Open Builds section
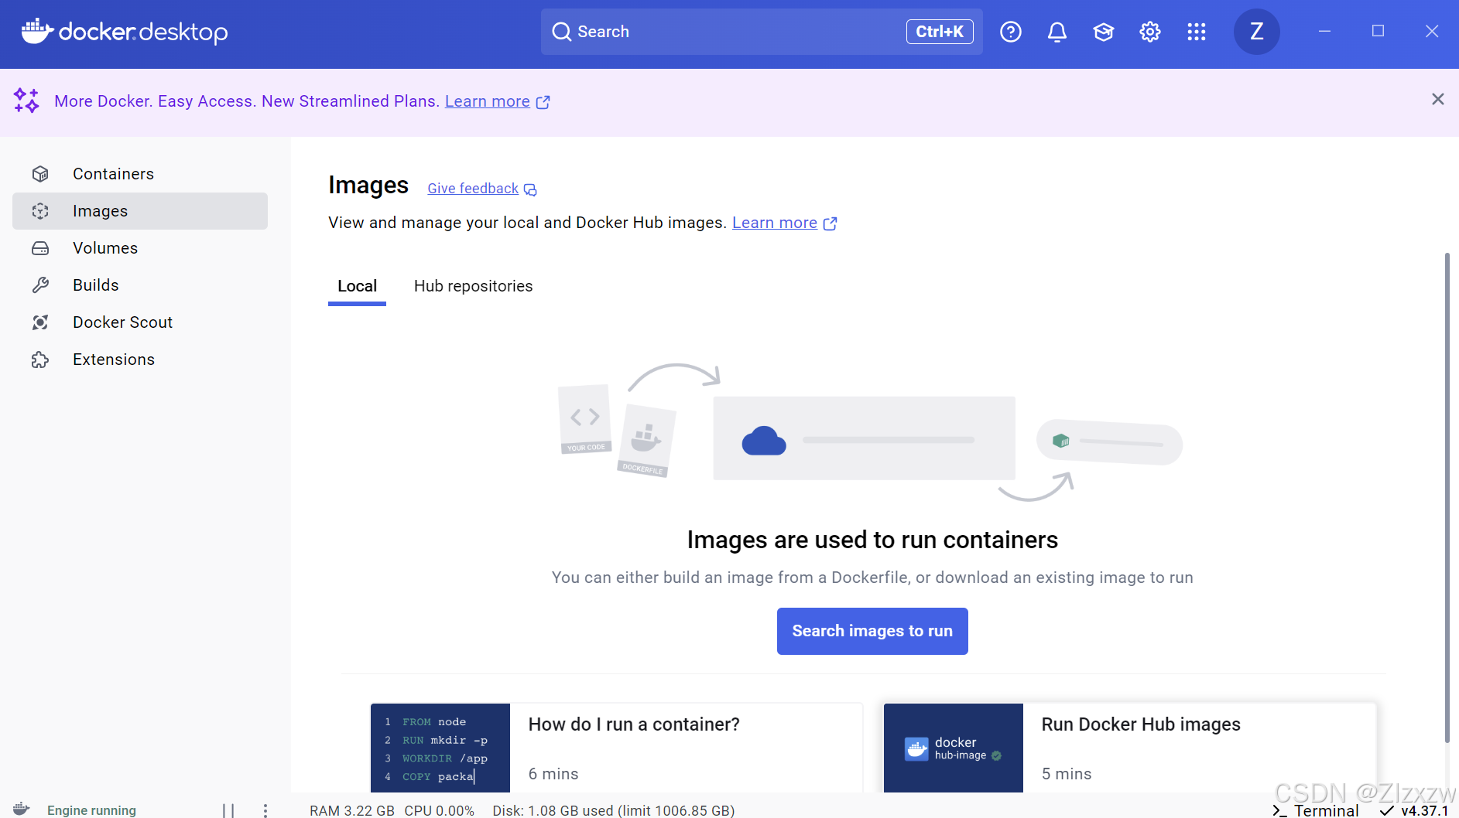Screen dimensions: 1459x818 pos(140,285)
